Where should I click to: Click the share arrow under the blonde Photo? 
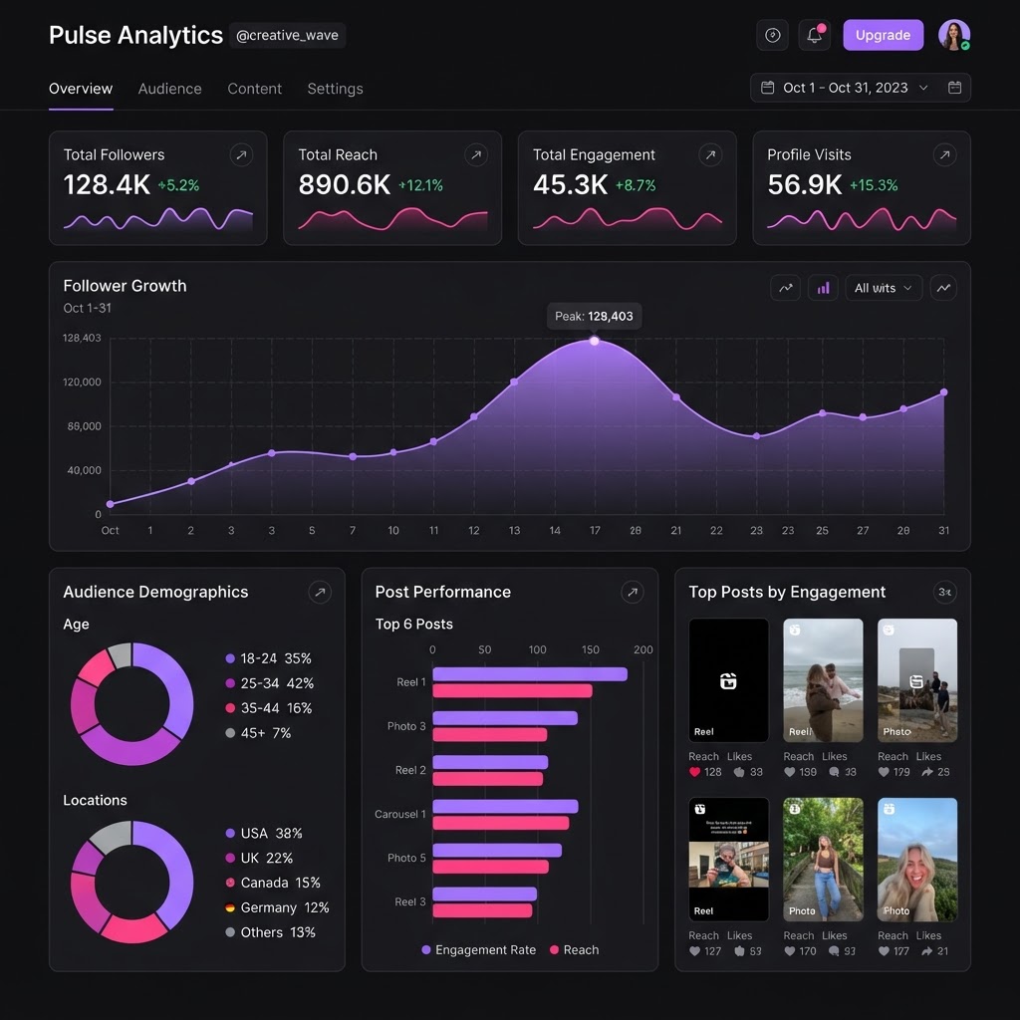click(x=927, y=951)
